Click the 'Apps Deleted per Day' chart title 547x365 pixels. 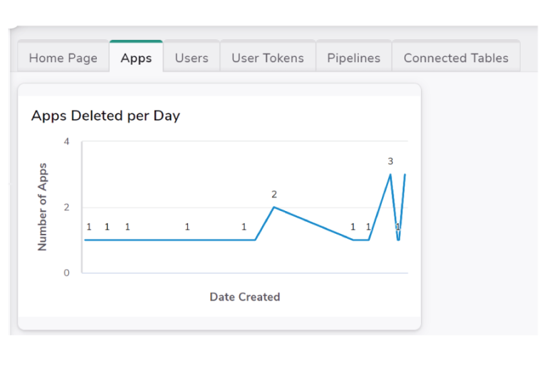(x=105, y=115)
